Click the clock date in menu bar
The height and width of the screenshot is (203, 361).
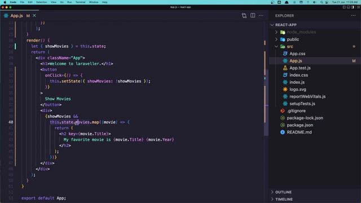[x=345, y=2]
